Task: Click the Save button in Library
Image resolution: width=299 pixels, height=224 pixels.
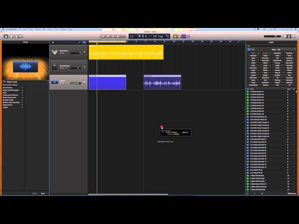Action: [43, 193]
